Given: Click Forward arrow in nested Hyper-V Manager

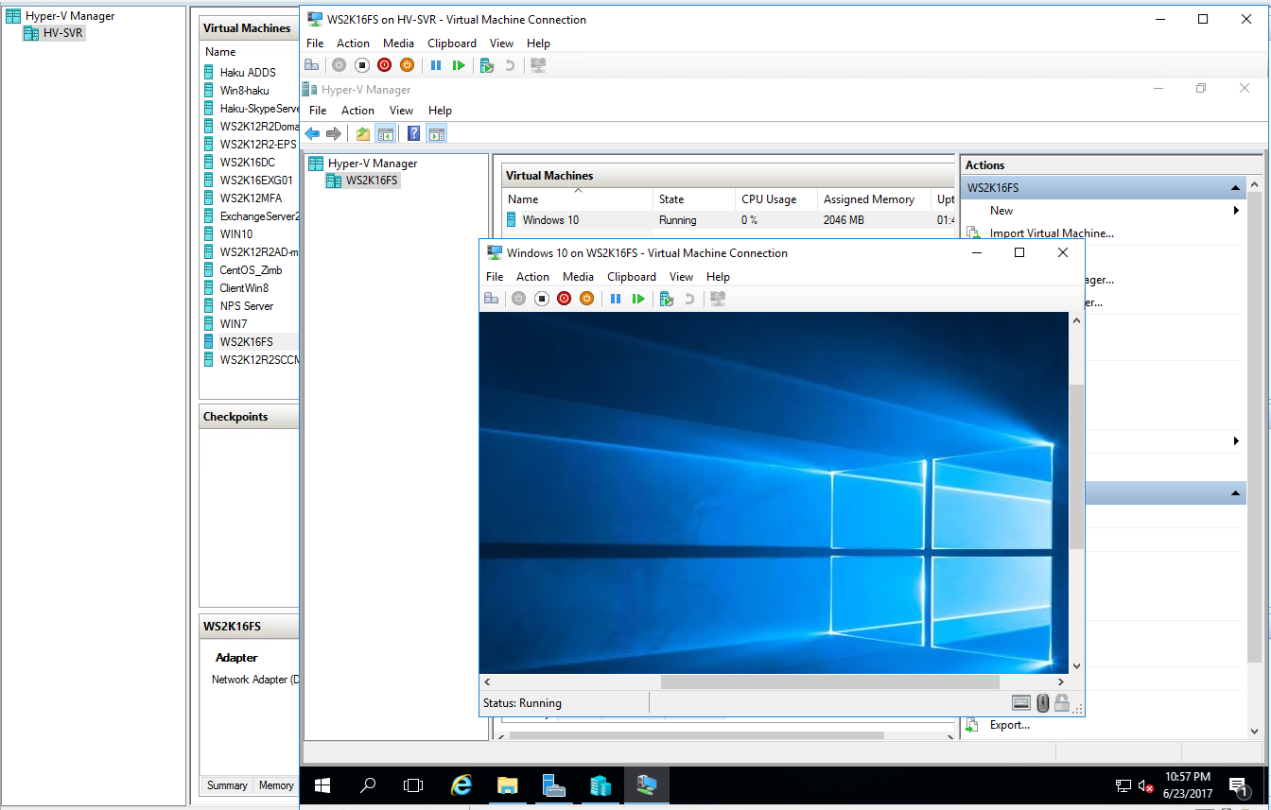Looking at the screenshot, I should coord(333,134).
